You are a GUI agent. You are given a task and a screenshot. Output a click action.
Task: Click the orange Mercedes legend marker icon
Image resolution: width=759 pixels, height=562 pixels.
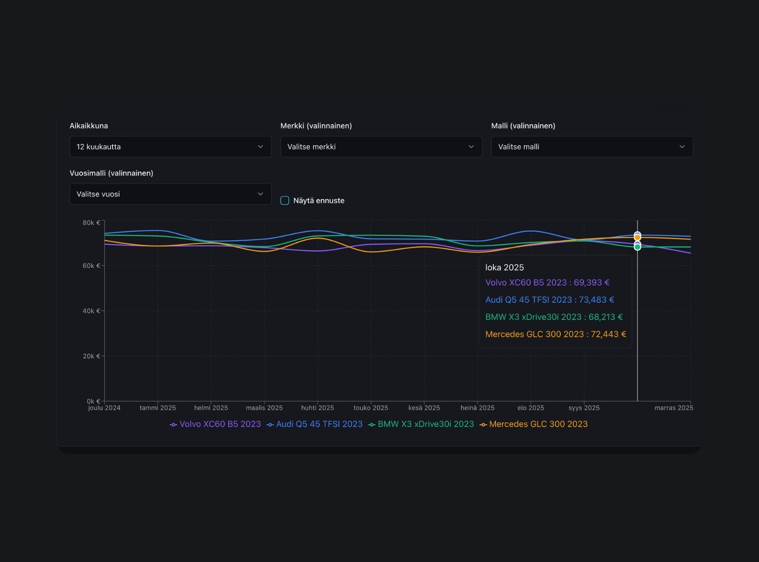pyautogui.click(x=483, y=425)
